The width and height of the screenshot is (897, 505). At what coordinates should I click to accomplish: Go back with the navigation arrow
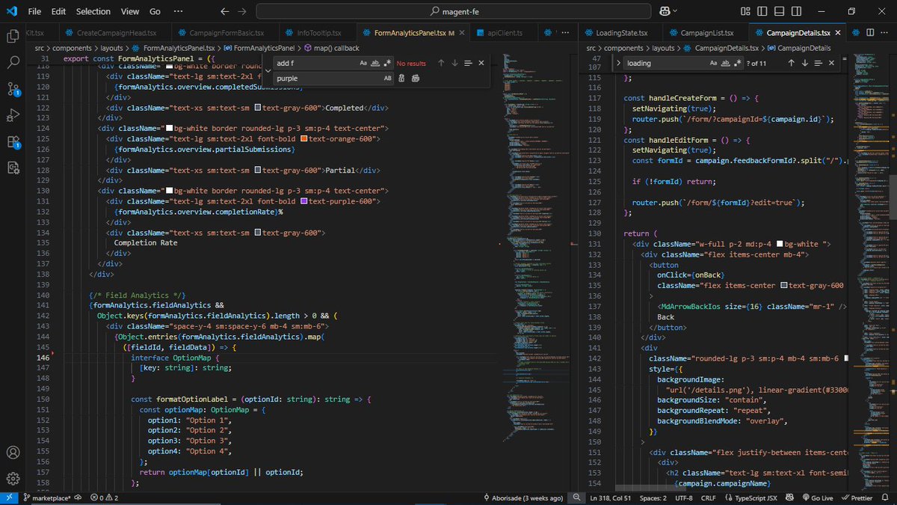click(x=226, y=12)
